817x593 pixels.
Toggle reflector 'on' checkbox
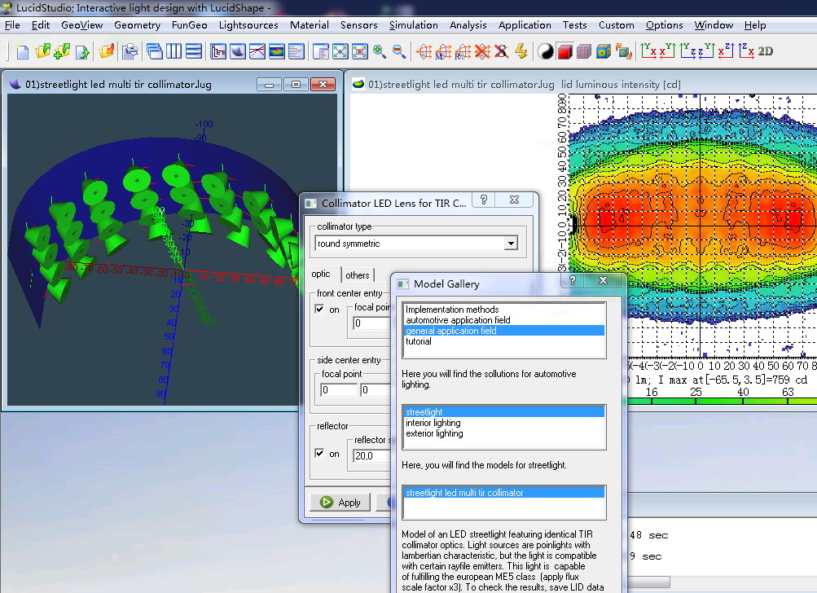click(x=319, y=454)
